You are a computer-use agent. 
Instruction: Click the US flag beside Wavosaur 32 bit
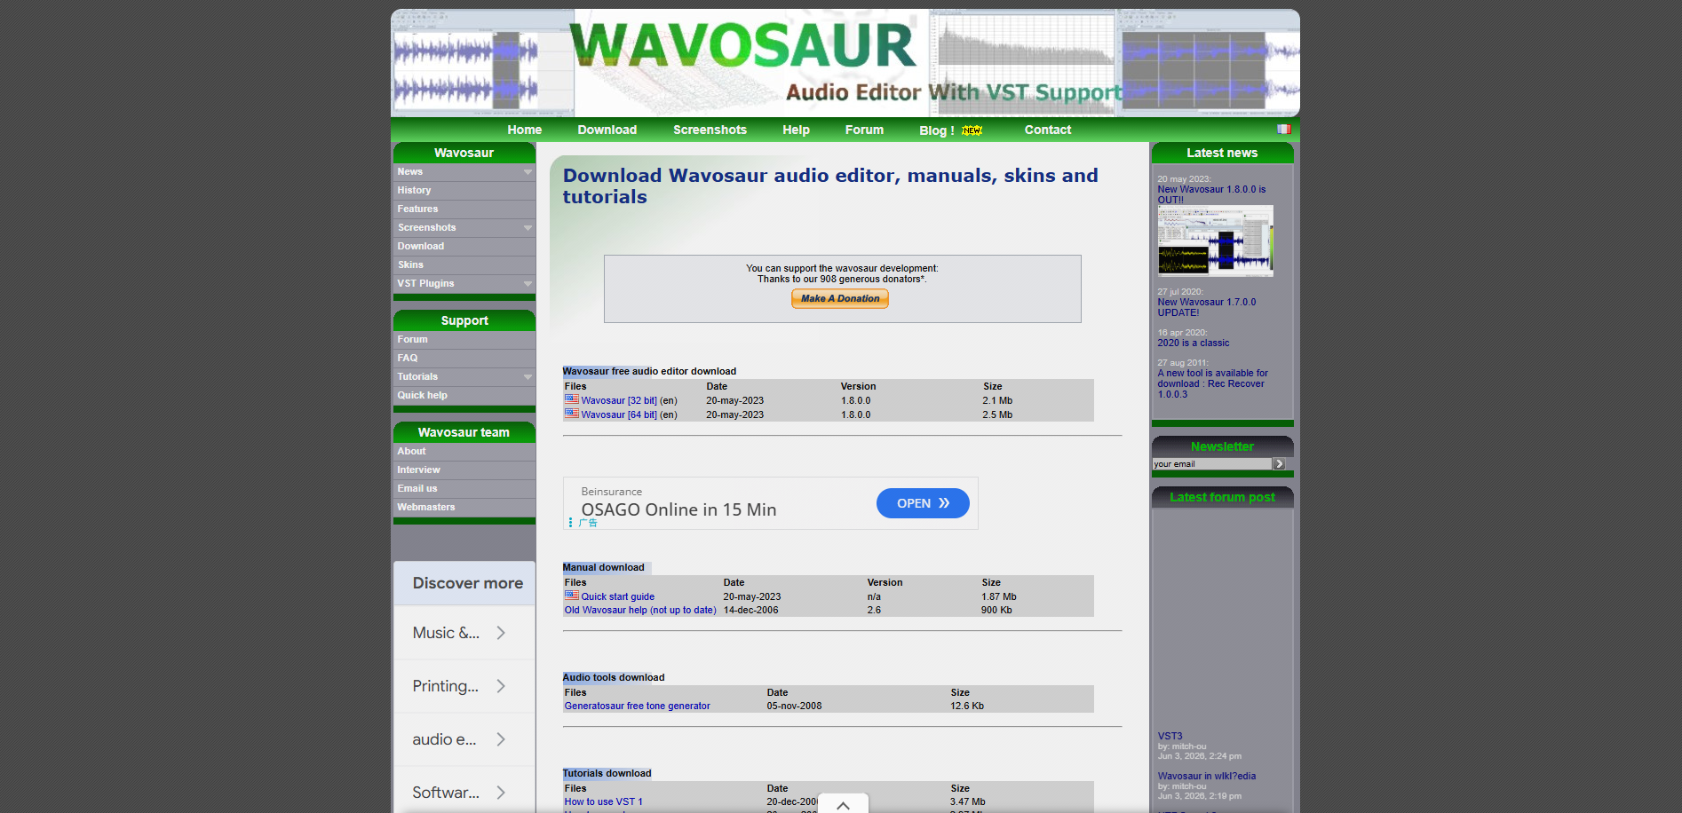point(571,399)
